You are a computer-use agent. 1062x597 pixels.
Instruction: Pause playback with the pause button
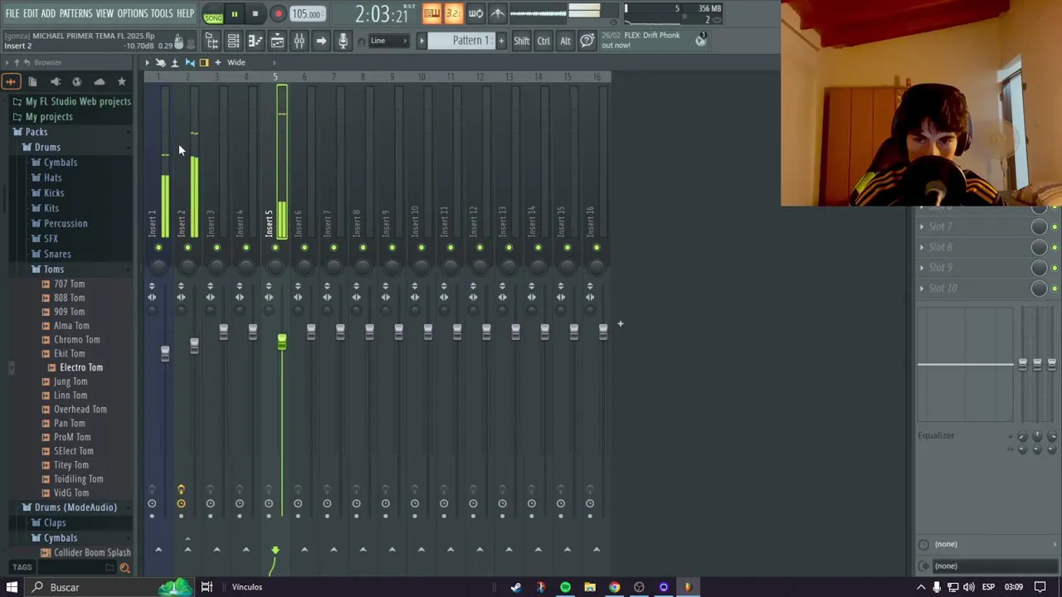coord(234,14)
